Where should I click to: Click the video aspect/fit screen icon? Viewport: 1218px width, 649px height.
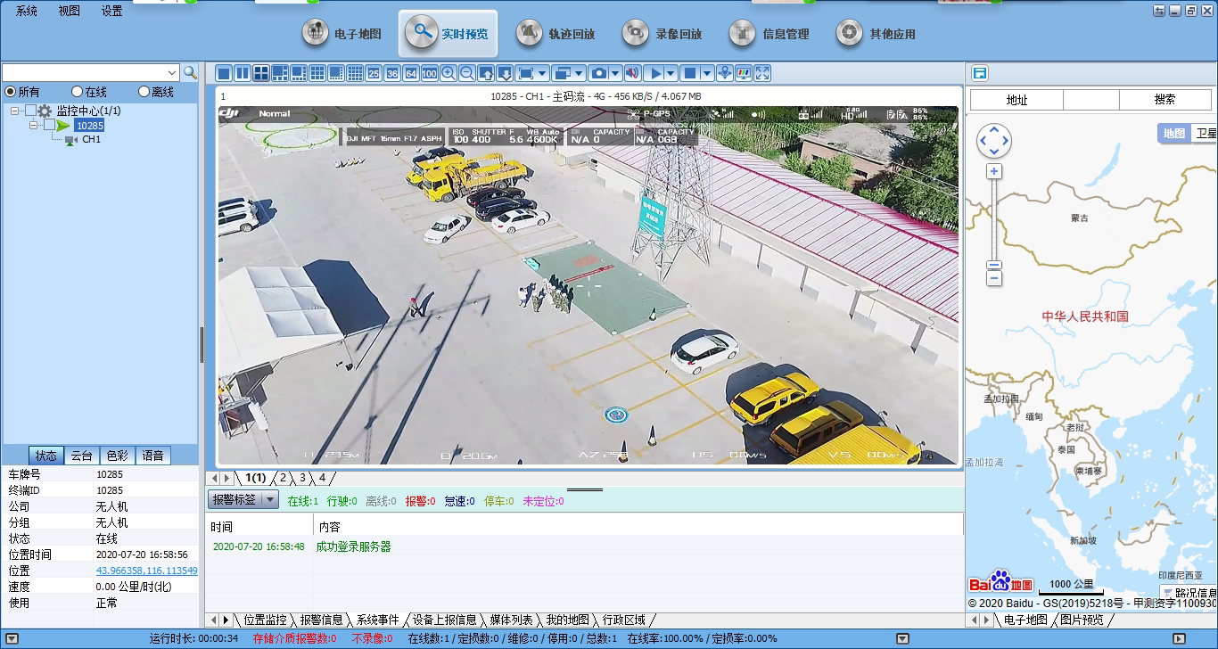[x=525, y=73]
